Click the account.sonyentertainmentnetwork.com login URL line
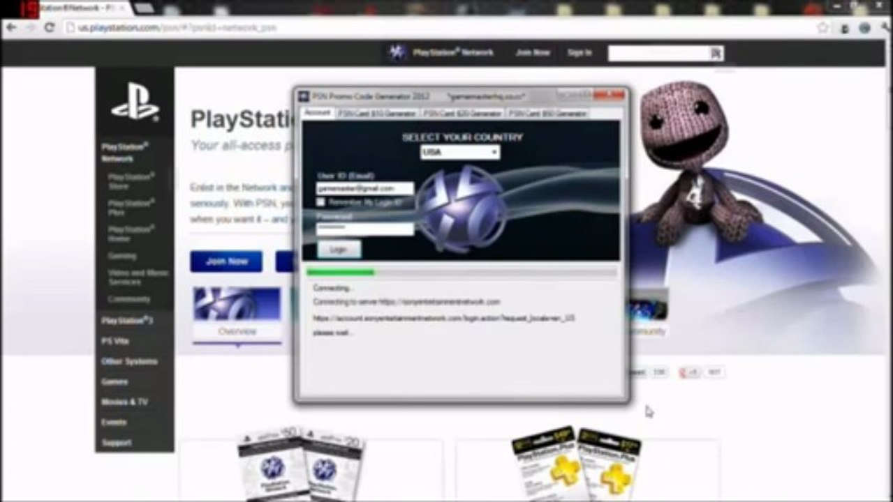 point(444,318)
